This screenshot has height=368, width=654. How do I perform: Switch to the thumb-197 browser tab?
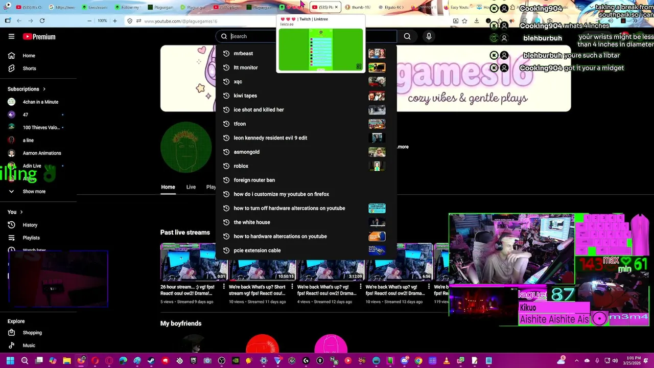point(358,7)
